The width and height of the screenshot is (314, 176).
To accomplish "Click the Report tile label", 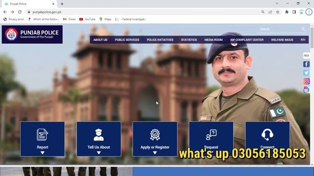I will click(x=43, y=147).
